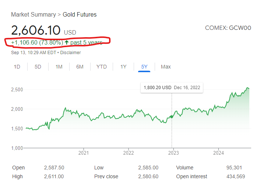Switch to the 6M chart view
The height and width of the screenshot is (183, 260).
coord(80,67)
